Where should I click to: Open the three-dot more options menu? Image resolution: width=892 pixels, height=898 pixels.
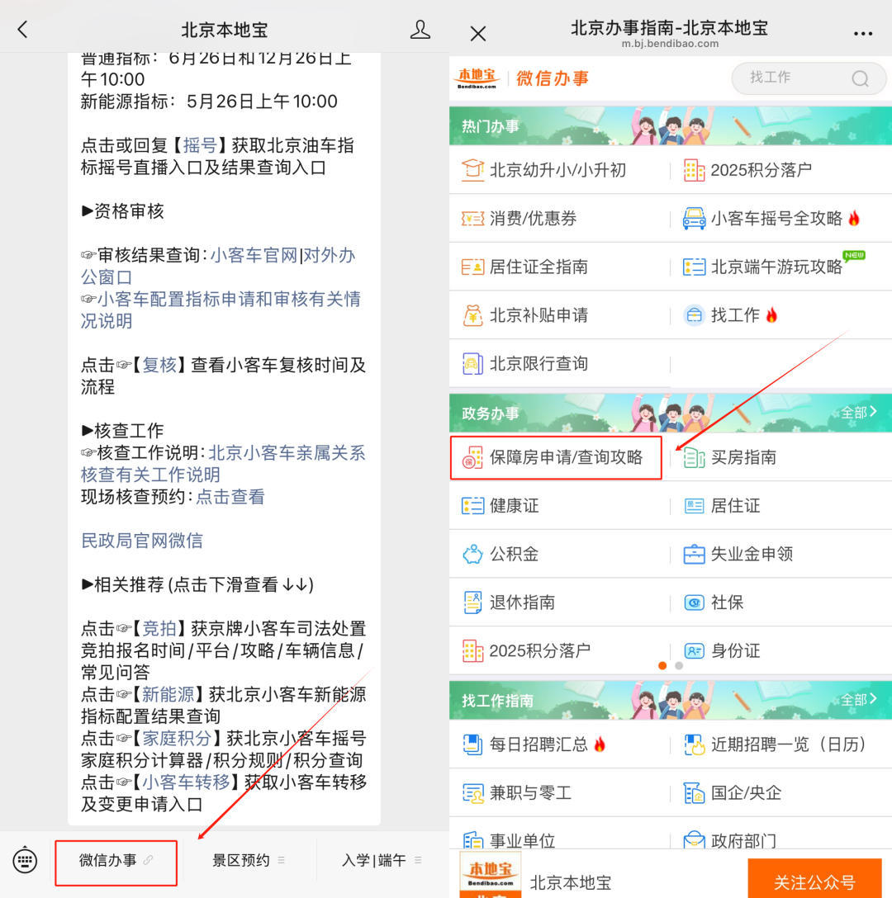coord(862,34)
